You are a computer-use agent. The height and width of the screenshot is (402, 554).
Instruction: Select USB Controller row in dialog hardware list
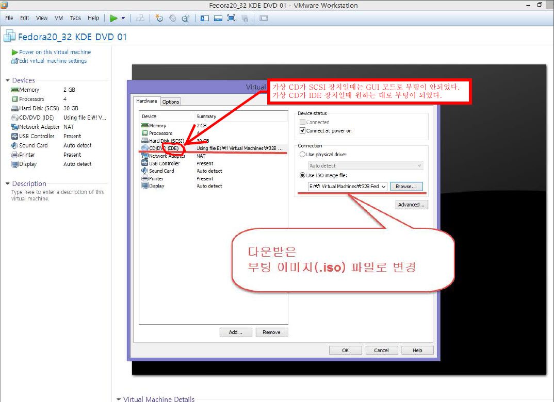214,163
